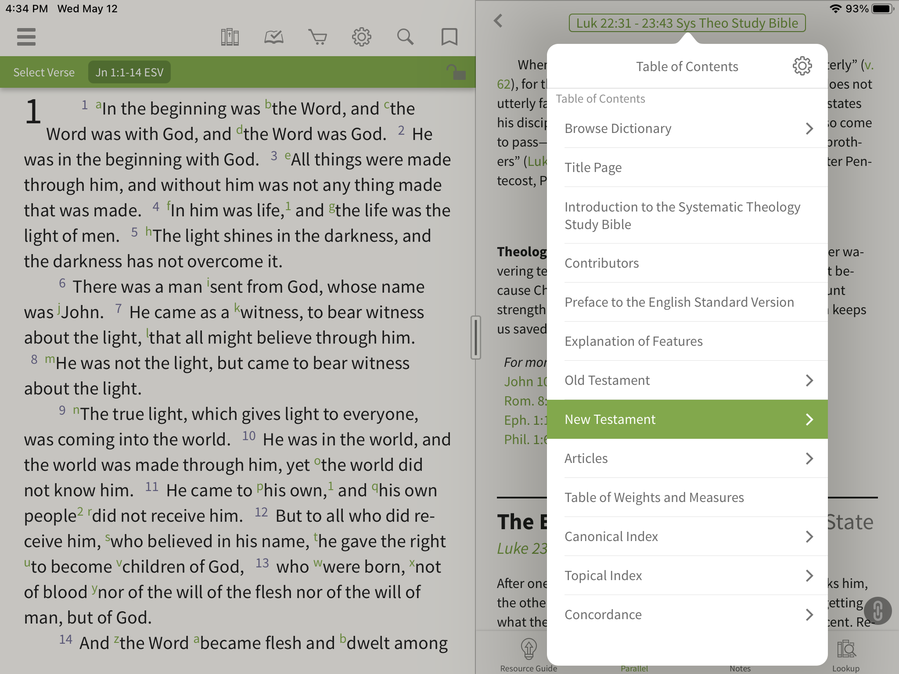Open the Contributors entry
This screenshot has height=674, width=899.
point(687,263)
